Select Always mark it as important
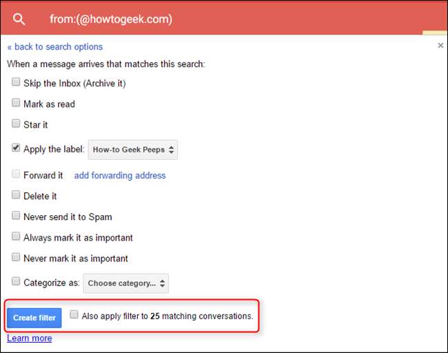The width and height of the screenshot is (448, 353). tap(16, 236)
